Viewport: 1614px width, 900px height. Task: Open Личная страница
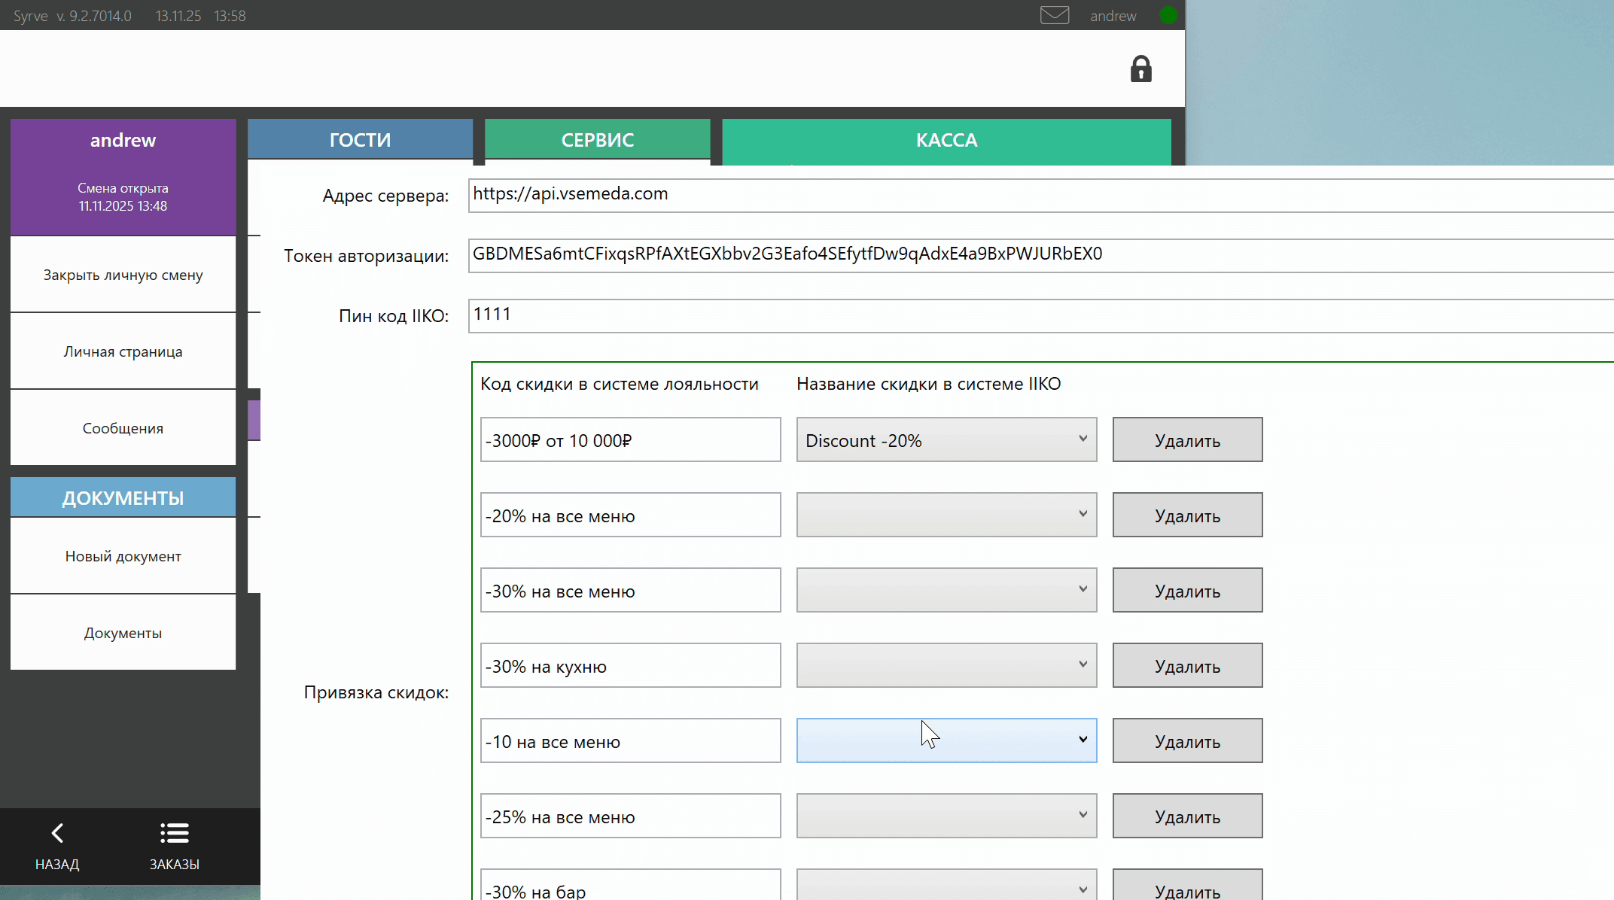click(123, 352)
